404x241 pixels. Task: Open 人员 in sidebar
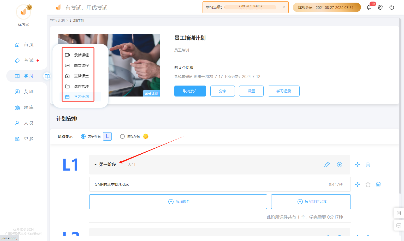click(24, 123)
